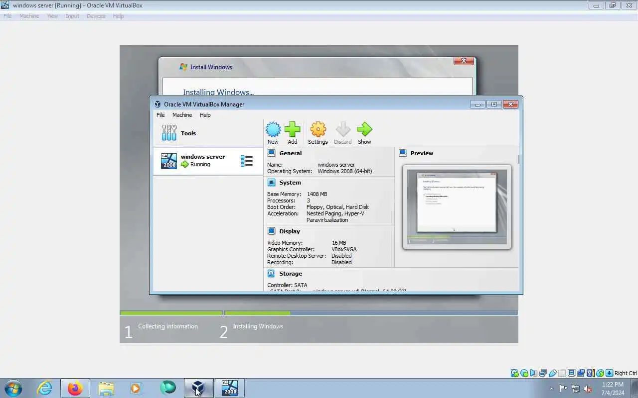Click the audio status bar icon
638x398 pixels.
pyautogui.click(x=533, y=373)
